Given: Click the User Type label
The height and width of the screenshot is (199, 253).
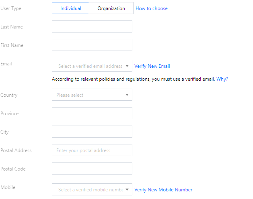Looking at the screenshot, I should 11,8.
